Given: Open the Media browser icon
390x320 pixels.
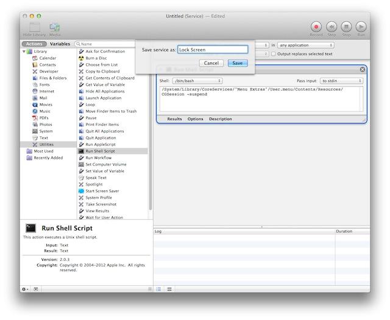Looking at the screenshot, I should click(55, 27).
